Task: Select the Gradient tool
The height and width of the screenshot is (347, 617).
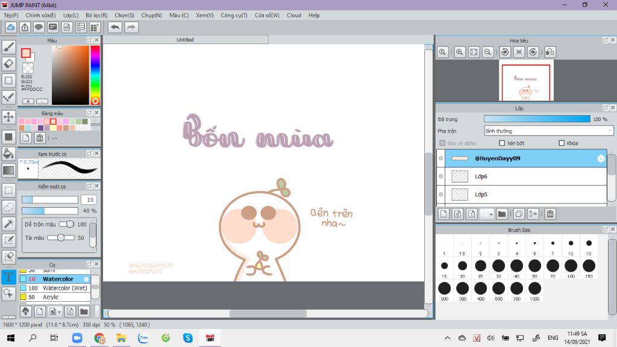Action: click(8, 170)
